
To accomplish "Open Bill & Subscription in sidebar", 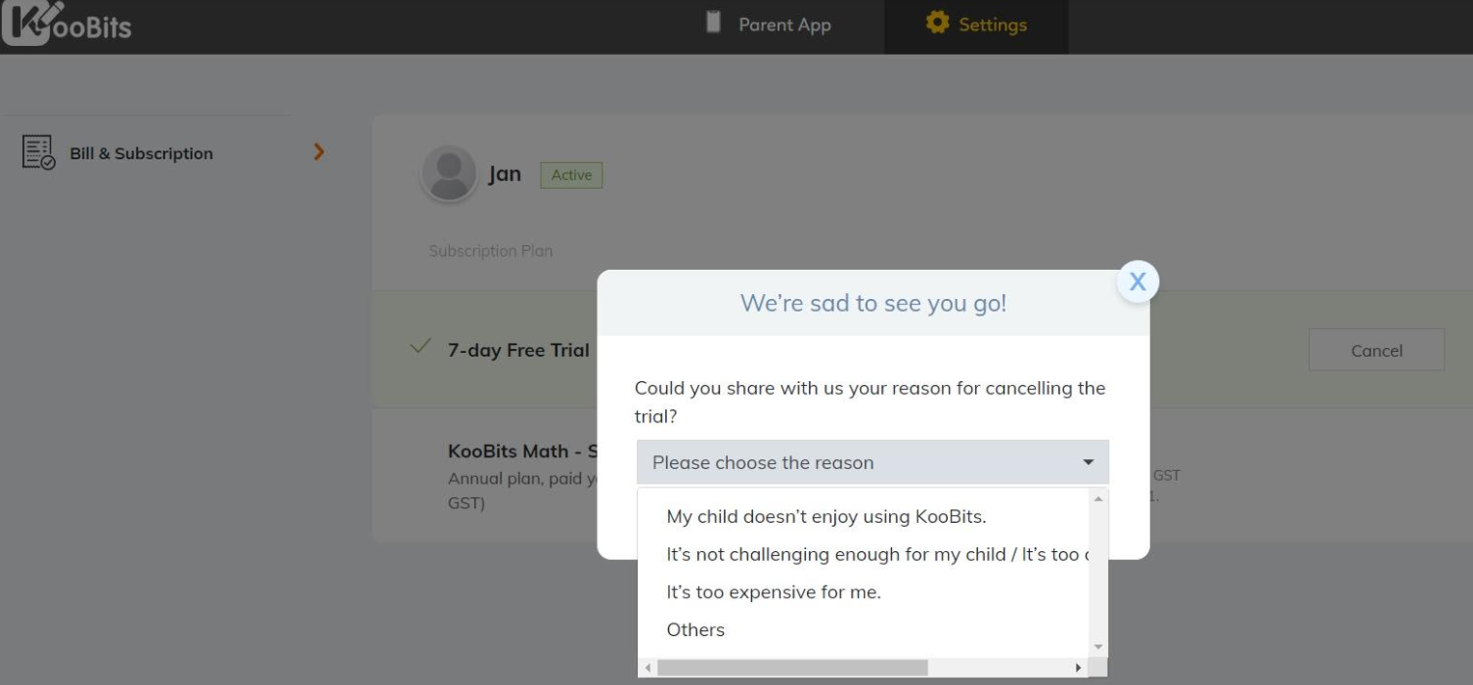I will 142,153.
